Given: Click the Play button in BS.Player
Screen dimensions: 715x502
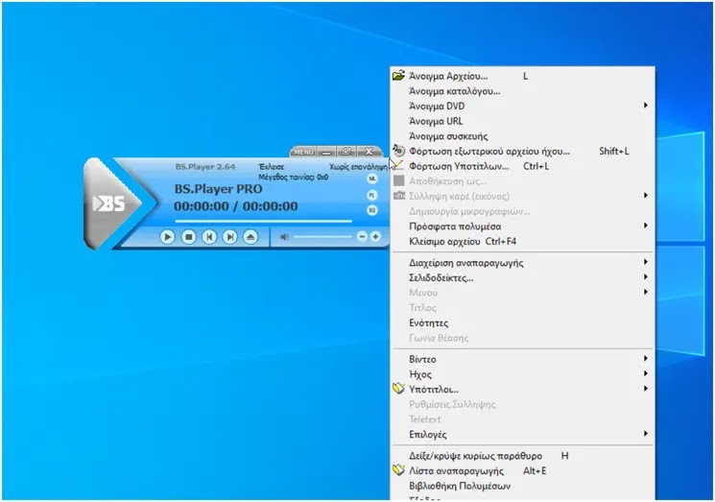Looking at the screenshot, I should click(167, 237).
